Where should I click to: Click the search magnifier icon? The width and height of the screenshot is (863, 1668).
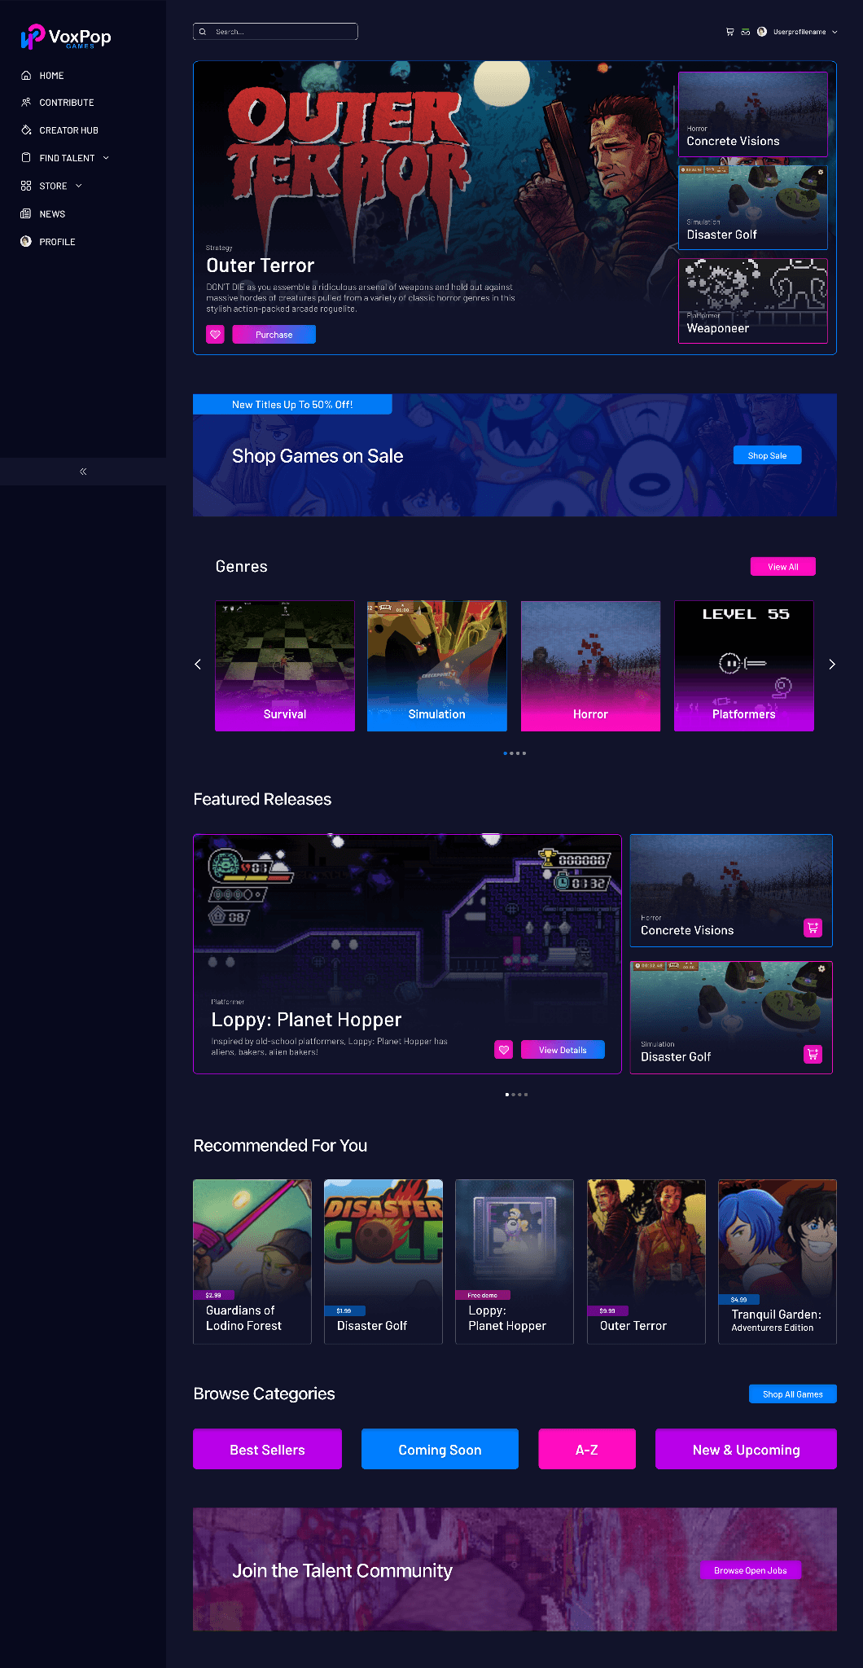point(203,32)
